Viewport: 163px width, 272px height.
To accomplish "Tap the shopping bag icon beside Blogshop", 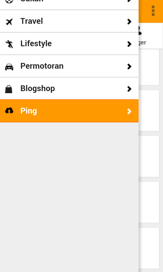I will [x=9, y=89].
